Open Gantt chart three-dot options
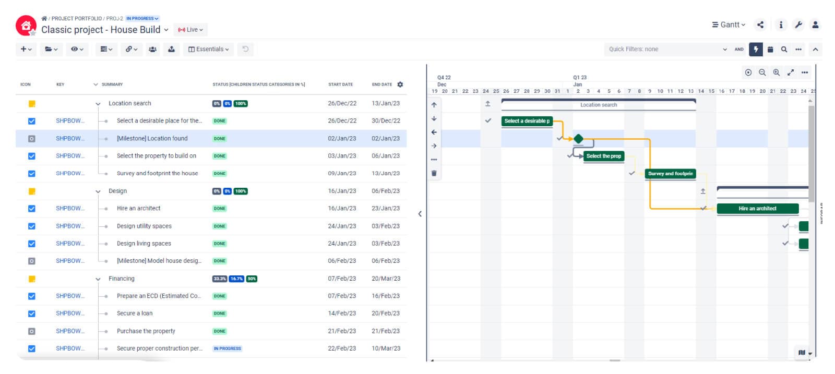The image size is (835, 374). (x=805, y=73)
